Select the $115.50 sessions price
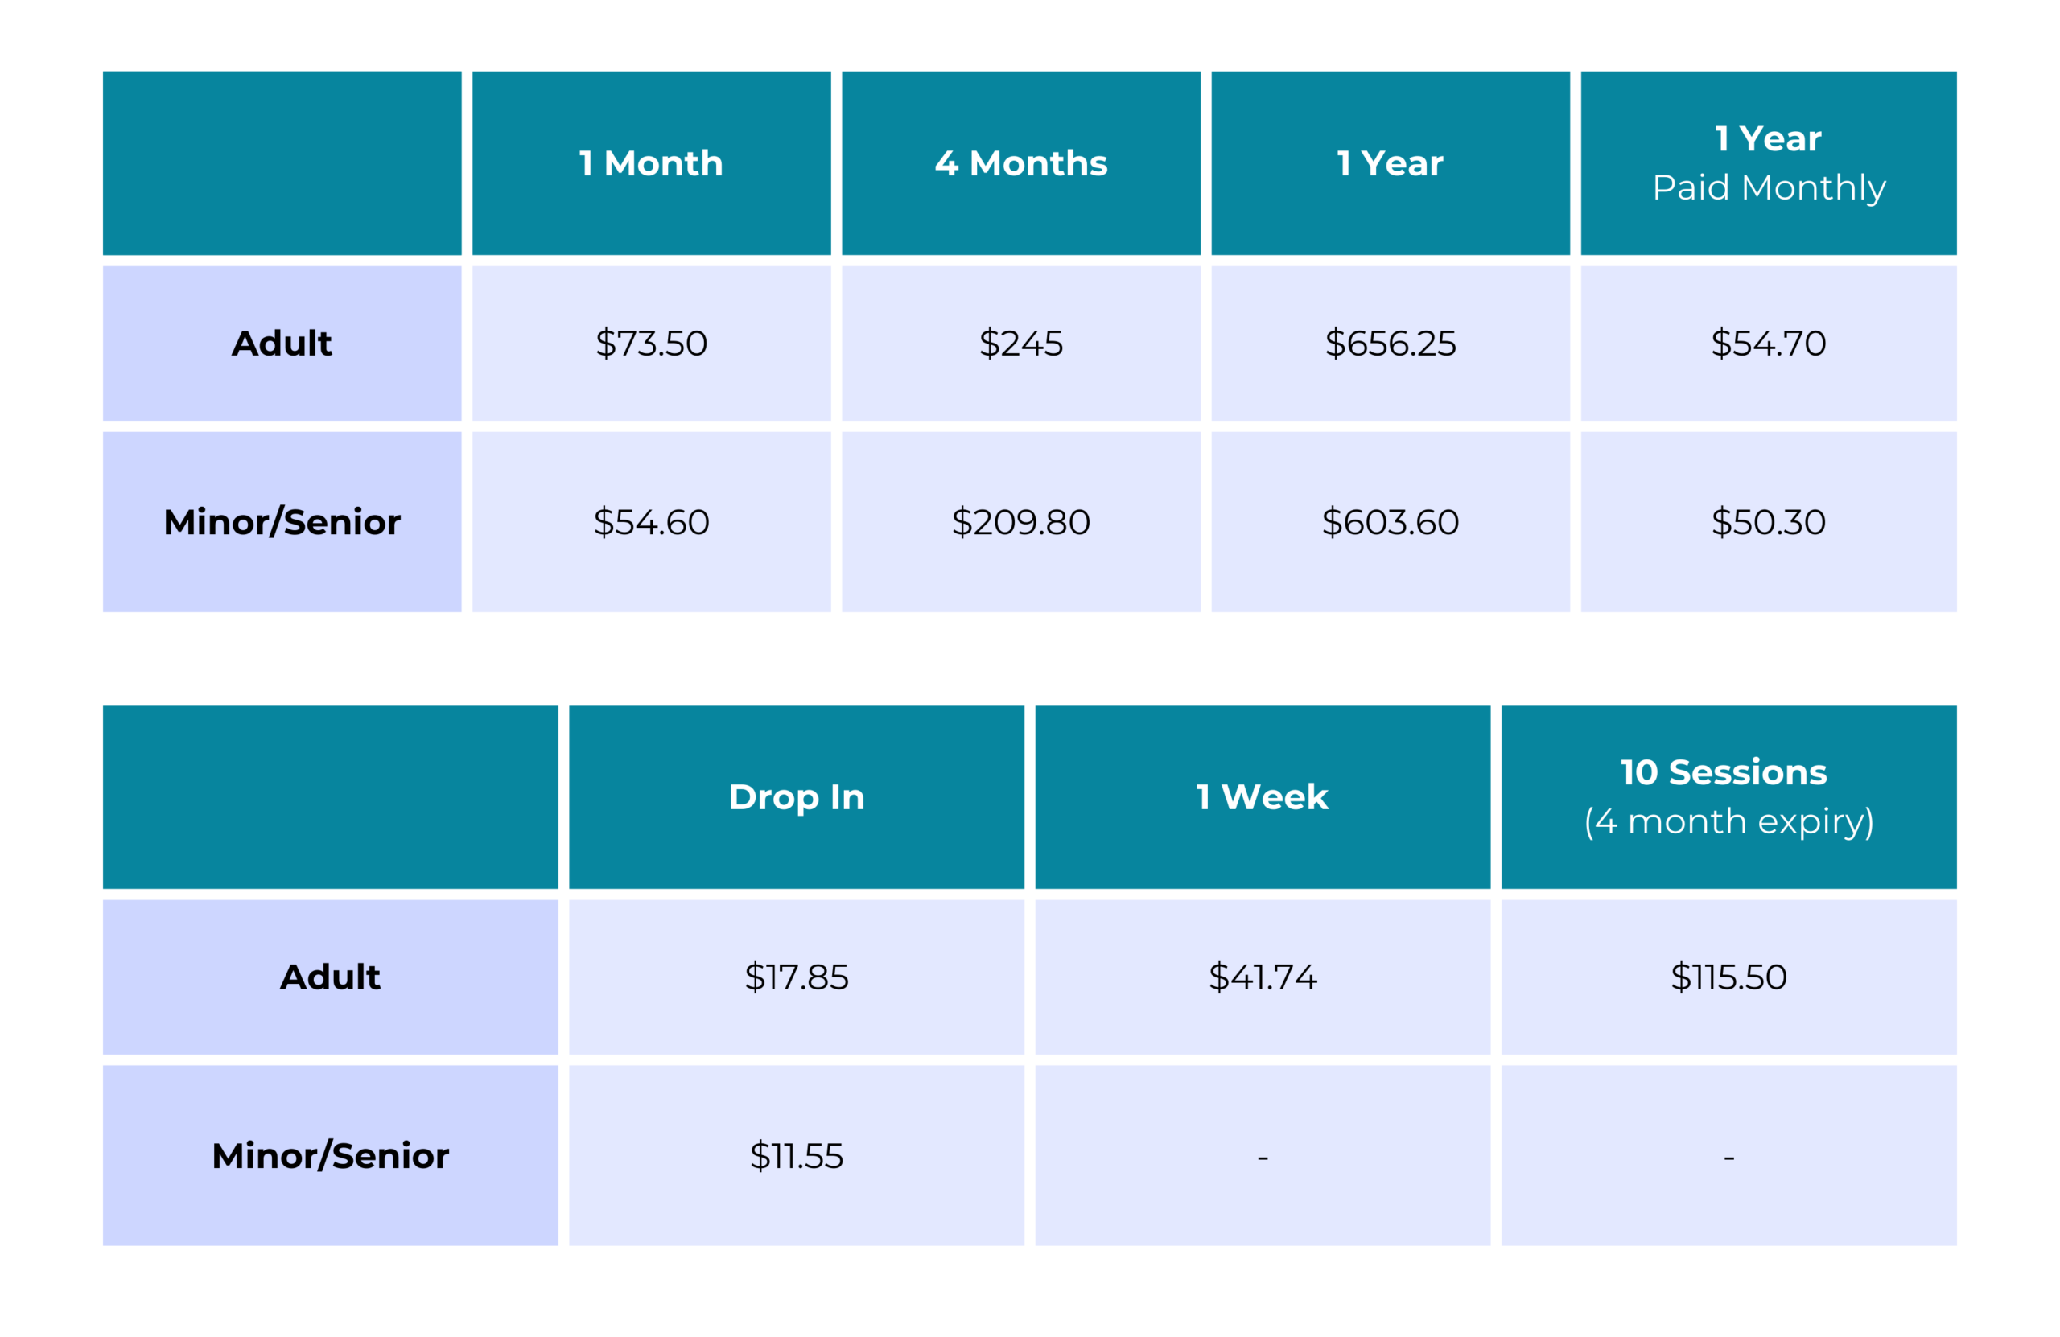Screen dimensions: 2060x1337 [1728, 977]
